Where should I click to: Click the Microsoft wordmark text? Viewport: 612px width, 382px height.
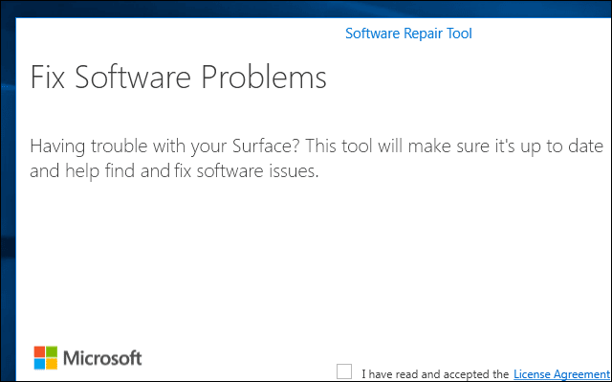102,358
